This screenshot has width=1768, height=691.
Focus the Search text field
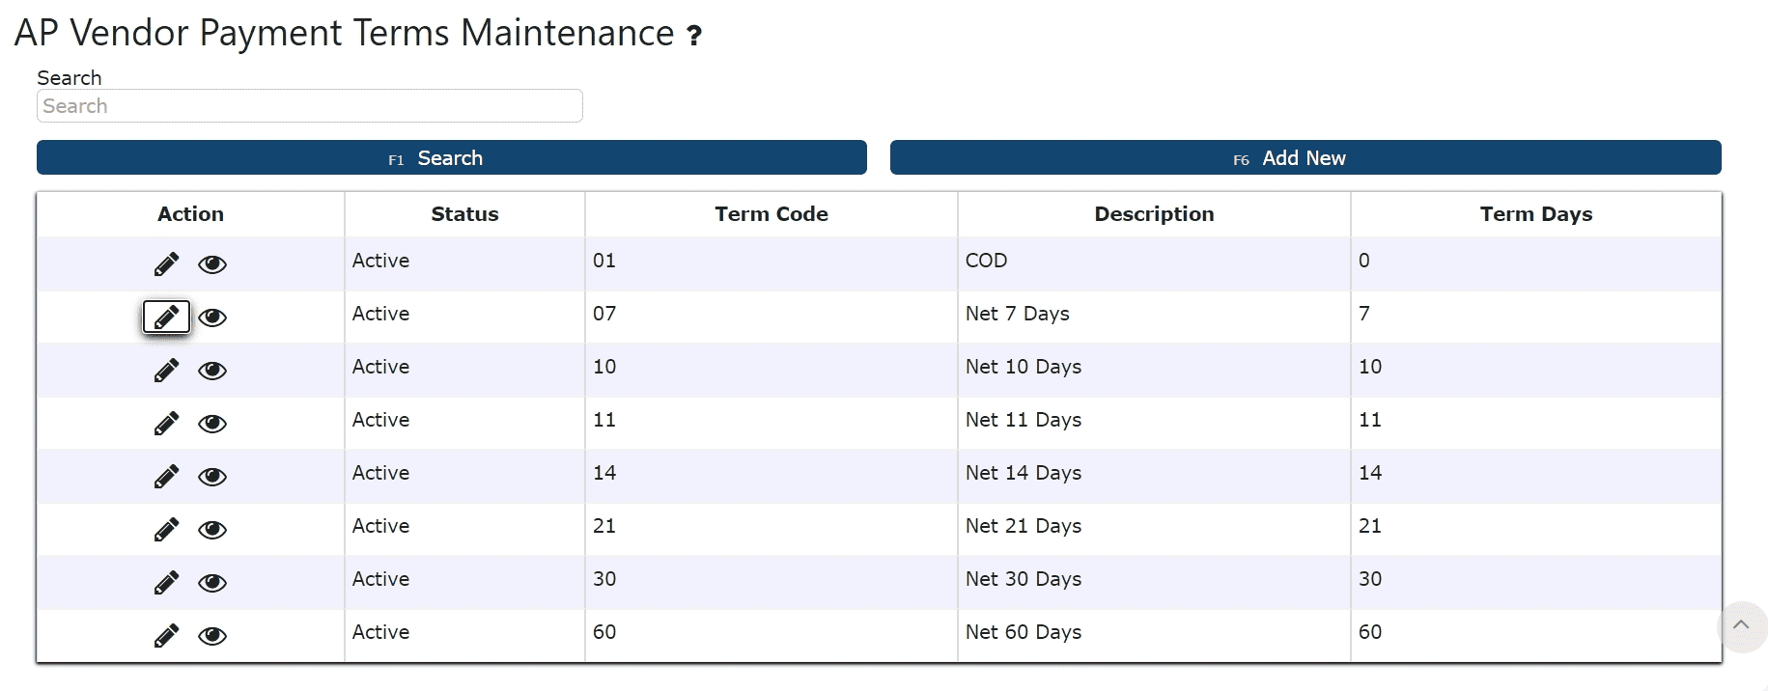tap(309, 106)
